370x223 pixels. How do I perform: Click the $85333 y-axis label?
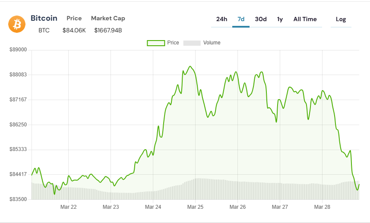pyautogui.click(x=18, y=149)
